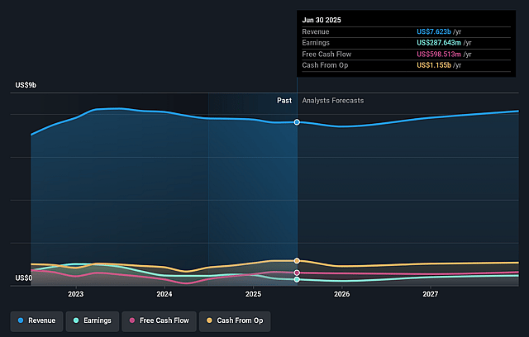This screenshot has height=337, width=529.
Task: Select the Cash From Op data point marker
Action: pos(297,261)
